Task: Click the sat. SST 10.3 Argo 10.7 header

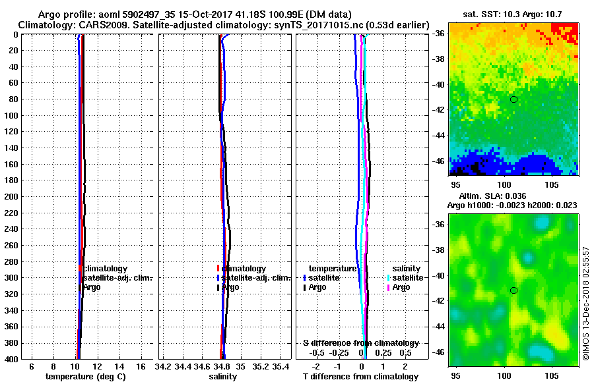Action: [512, 14]
